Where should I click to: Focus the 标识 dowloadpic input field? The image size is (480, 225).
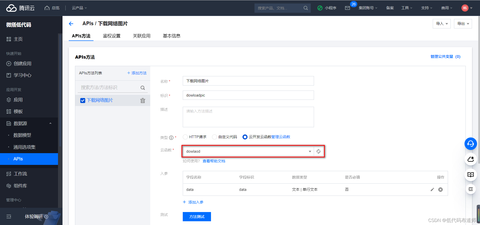[x=248, y=95]
